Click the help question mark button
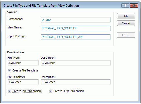 [x=125, y=6]
